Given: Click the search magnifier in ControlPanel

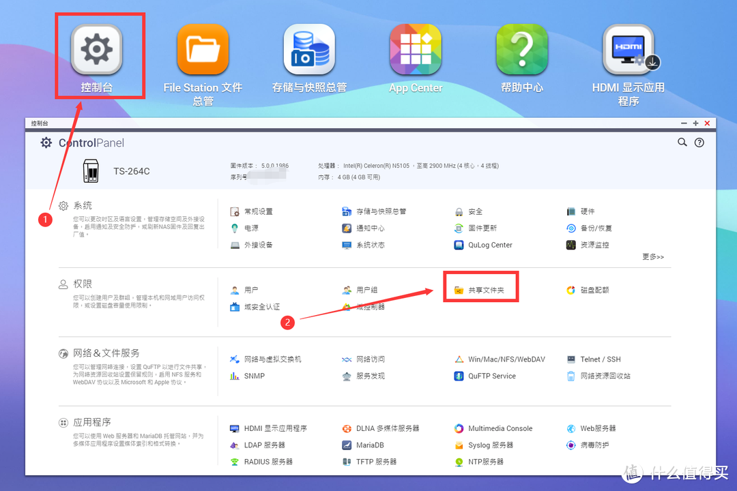Looking at the screenshot, I should click(682, 142).
